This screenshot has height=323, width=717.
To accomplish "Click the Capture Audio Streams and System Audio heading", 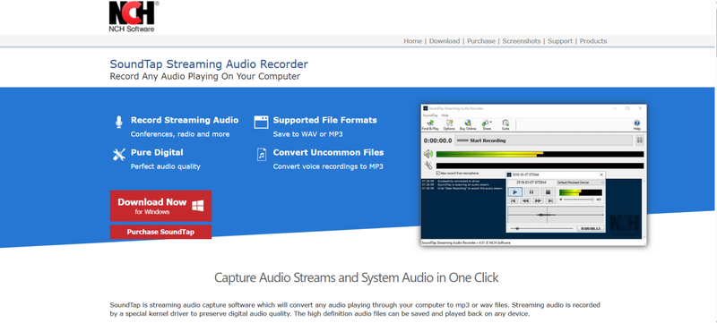I will click(x=357, y=277).
